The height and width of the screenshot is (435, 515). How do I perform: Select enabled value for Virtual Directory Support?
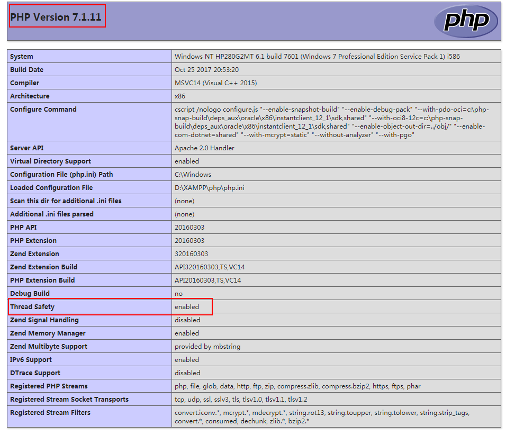(x=187, y=161)
